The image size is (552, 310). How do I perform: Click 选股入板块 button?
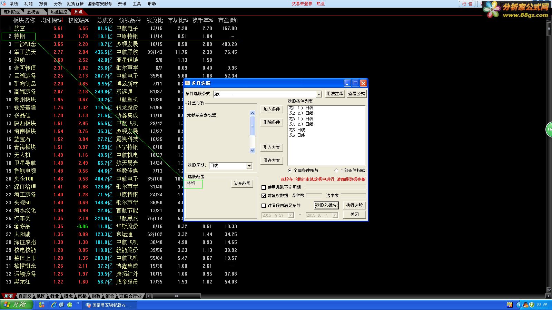326,205
